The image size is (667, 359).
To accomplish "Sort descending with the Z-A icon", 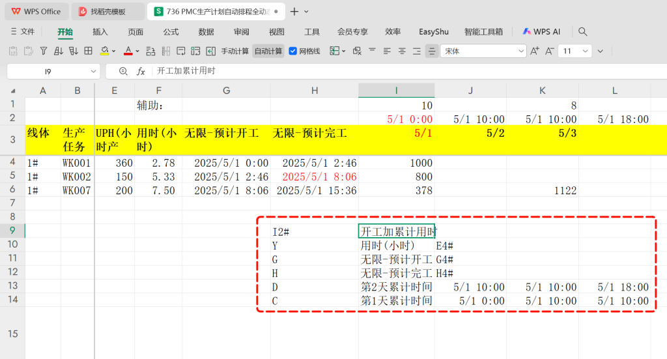I will pos(73,51).
